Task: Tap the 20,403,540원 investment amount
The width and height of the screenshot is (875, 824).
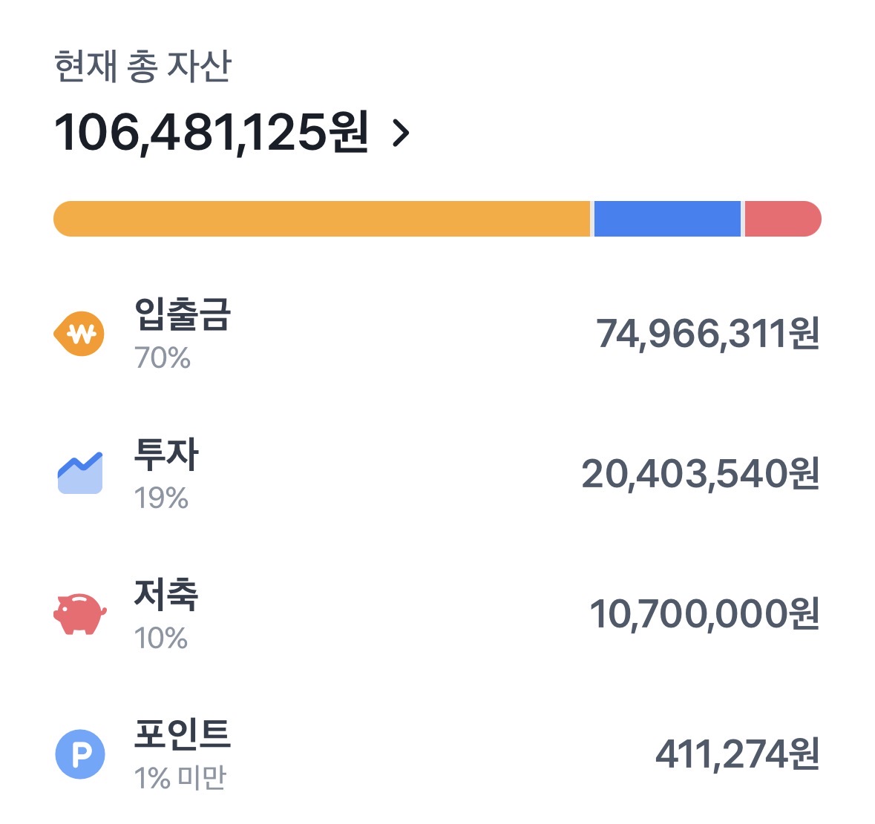Action: pos(700,474)
